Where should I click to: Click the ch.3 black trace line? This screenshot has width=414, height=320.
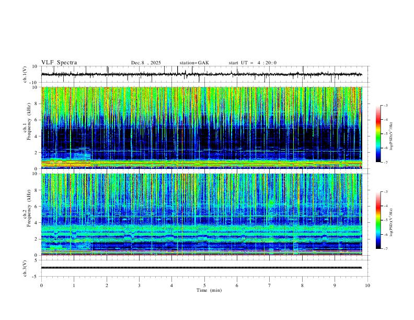click(x=201, y=268)
